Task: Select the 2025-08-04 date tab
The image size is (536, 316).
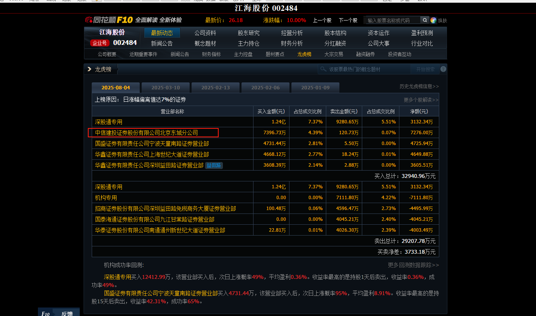Action: pos(116,87)
